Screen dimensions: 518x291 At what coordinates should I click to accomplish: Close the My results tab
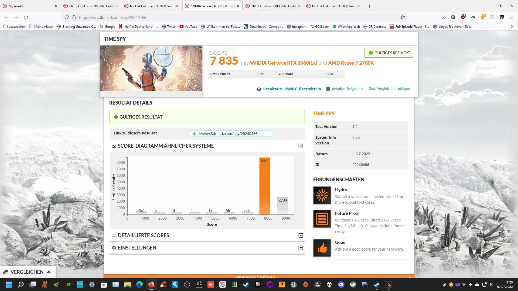[56, 6]
